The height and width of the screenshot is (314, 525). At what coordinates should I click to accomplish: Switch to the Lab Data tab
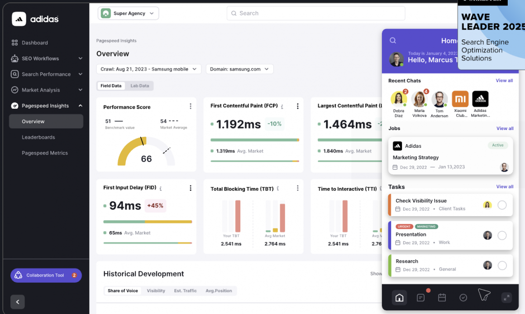tap(139, 86)
